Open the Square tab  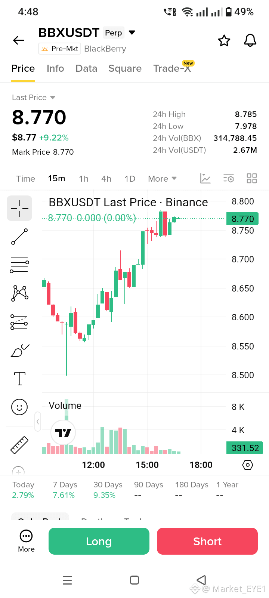[x=125, y=68]
